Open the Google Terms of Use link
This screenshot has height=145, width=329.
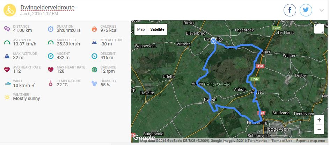tap(282, 141)
